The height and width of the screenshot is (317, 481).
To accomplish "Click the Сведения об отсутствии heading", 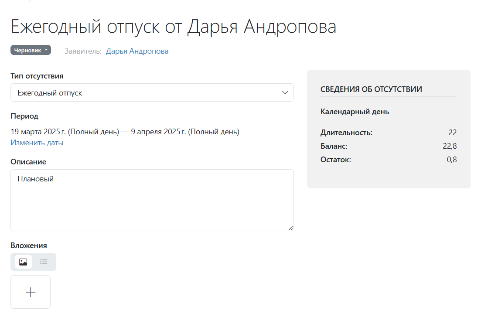I will pos(371,89).
